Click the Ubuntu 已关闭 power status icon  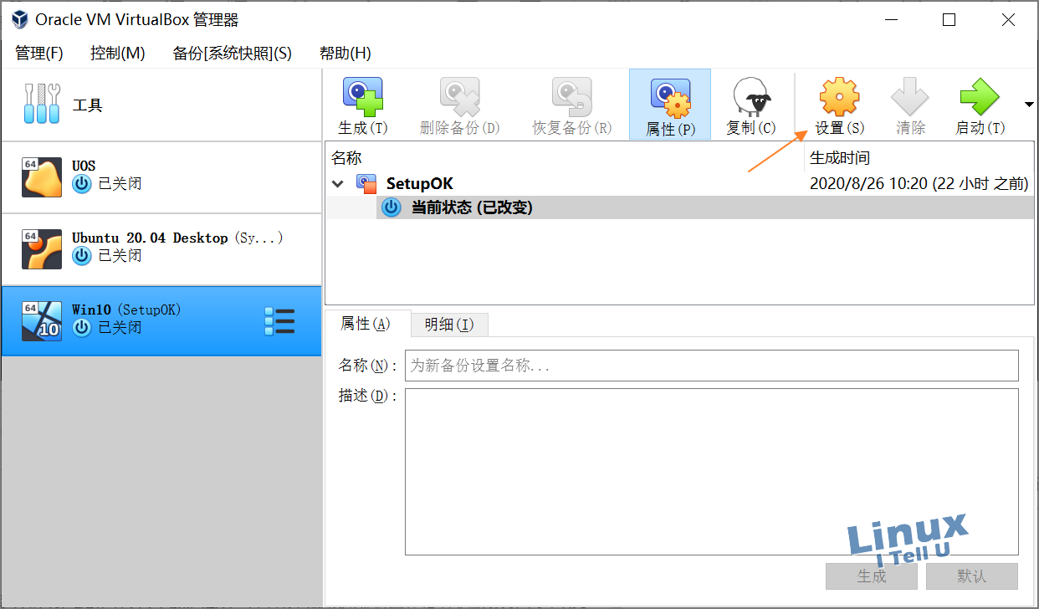(82, 256)
